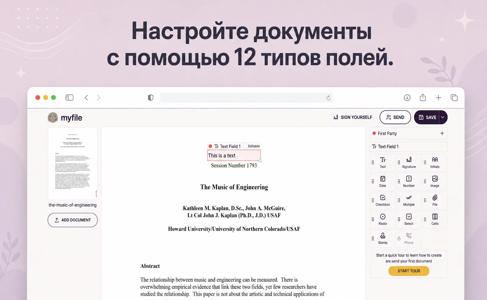The height and width of the screenshot is (300, 487).
Task: Show browser tab overview icon
Action: pyautogui.click(x=454, y=97)
